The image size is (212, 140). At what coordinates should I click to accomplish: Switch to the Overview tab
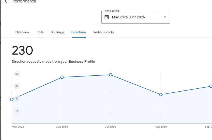(x=22, y=32)
